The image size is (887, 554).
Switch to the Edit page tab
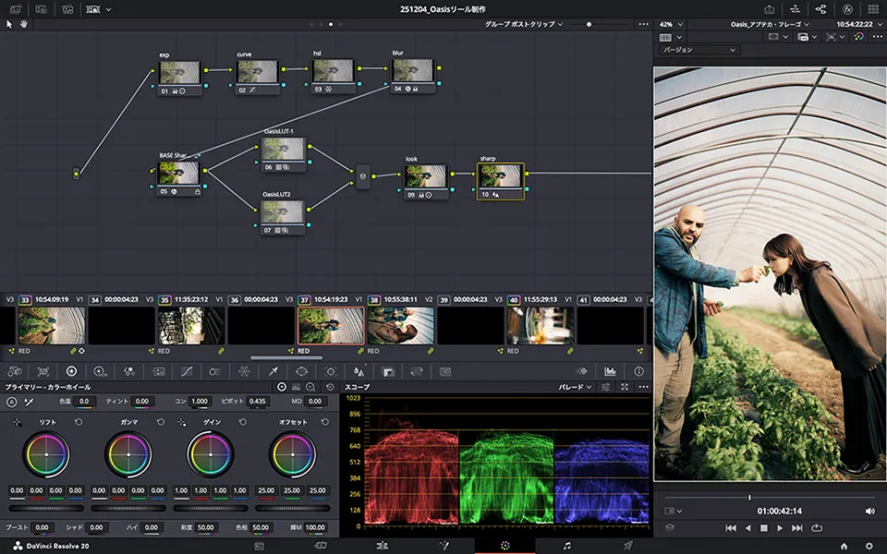pyautogui.click(x=382, y=546)
